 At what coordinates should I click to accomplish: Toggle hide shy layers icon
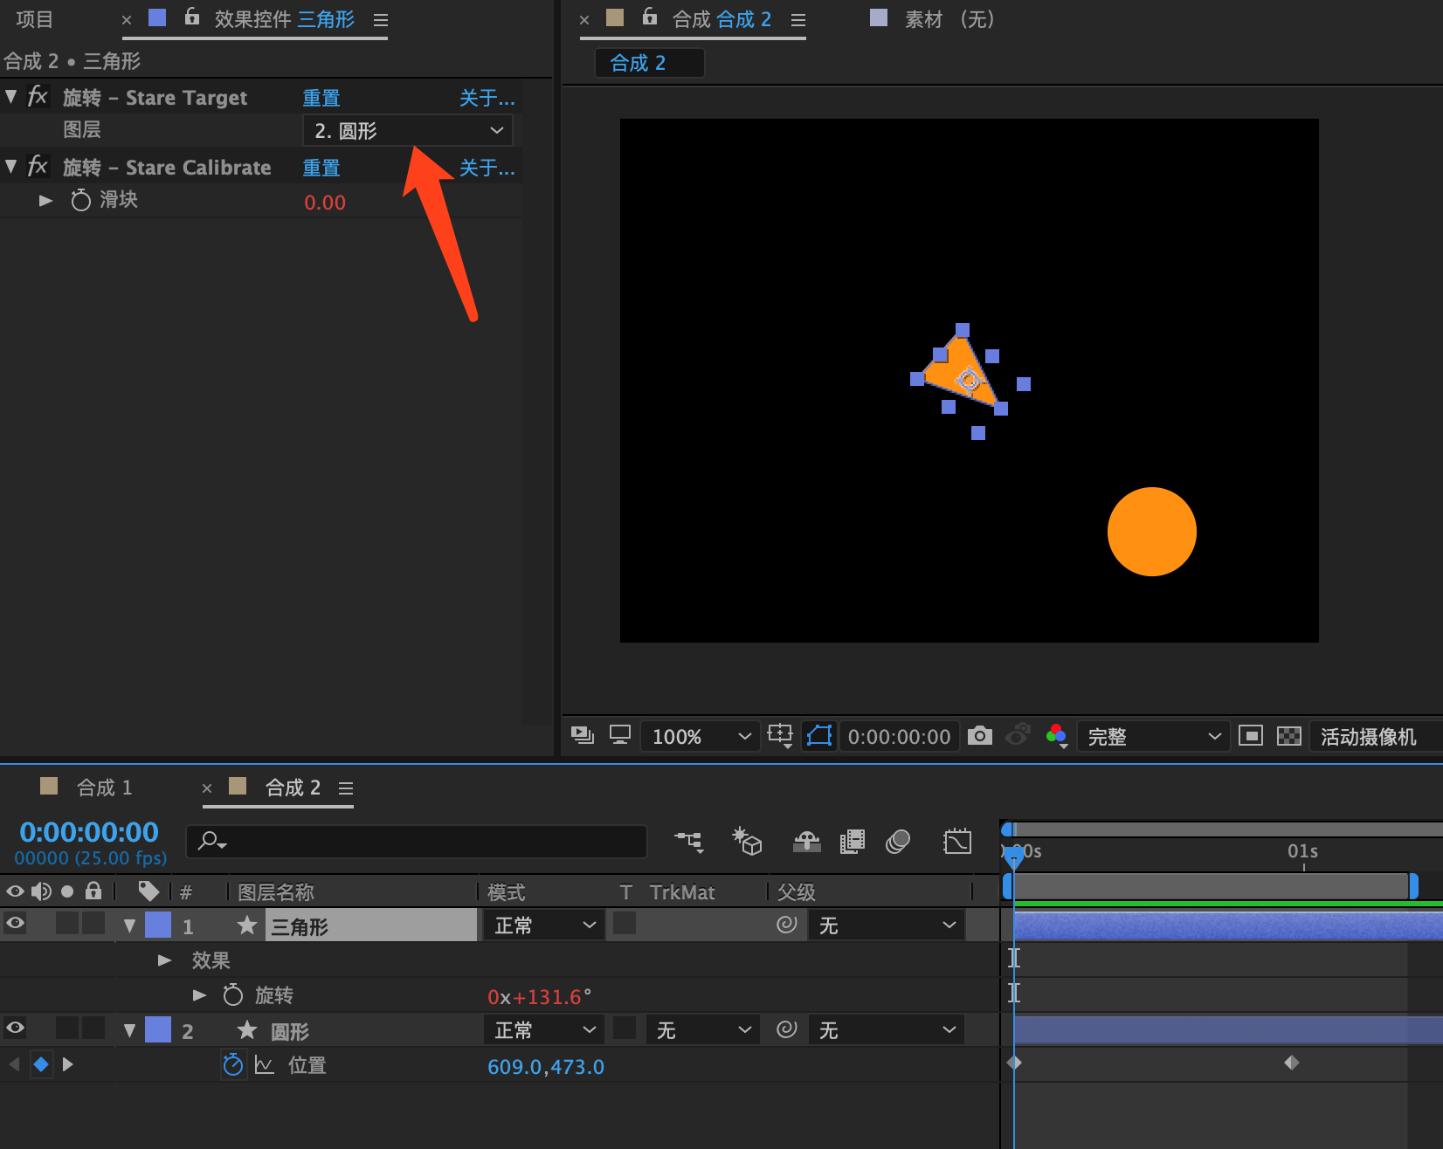(806, 842)
